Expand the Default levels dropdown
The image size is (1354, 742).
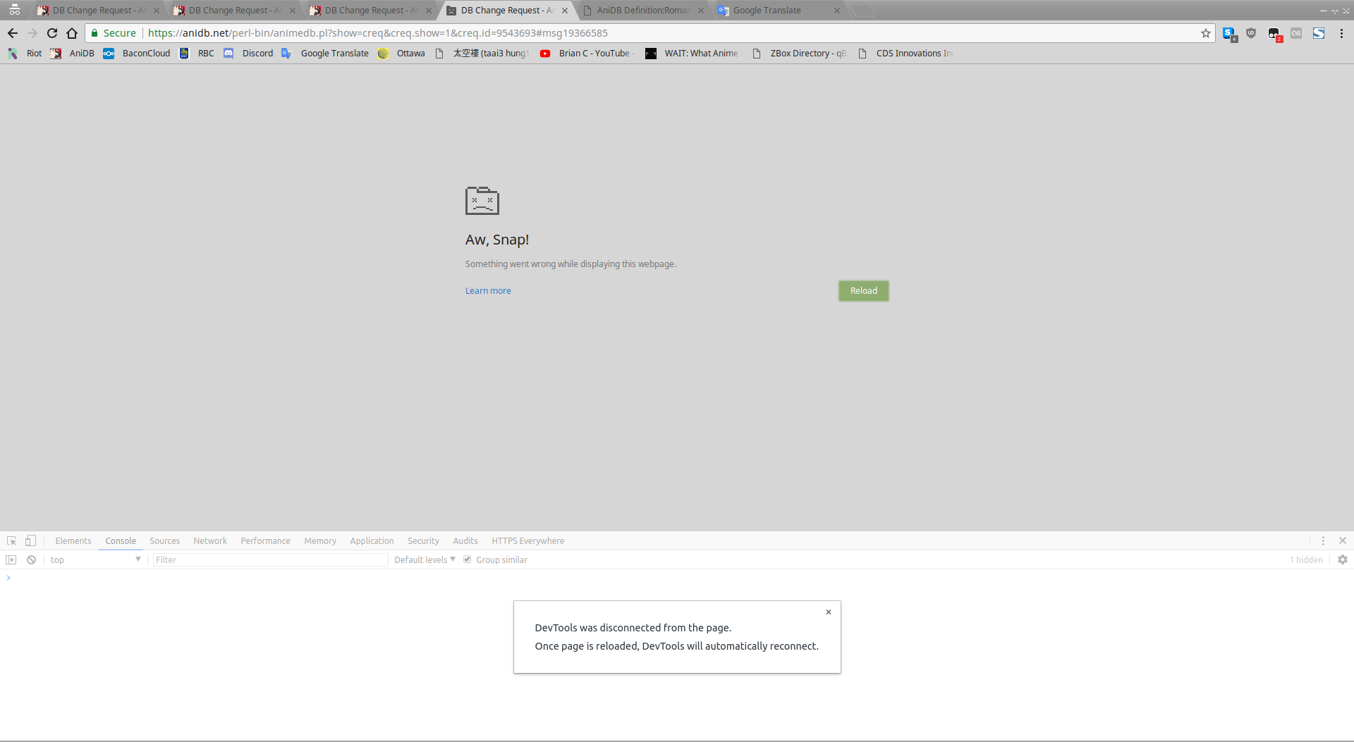click(x=425, y=559)
